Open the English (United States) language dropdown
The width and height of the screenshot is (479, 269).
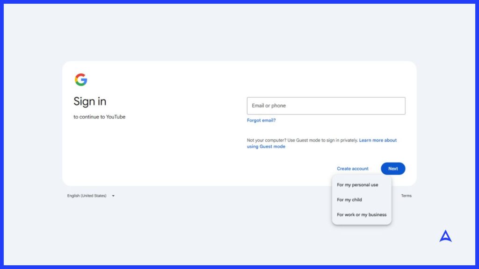coord(87,196)
